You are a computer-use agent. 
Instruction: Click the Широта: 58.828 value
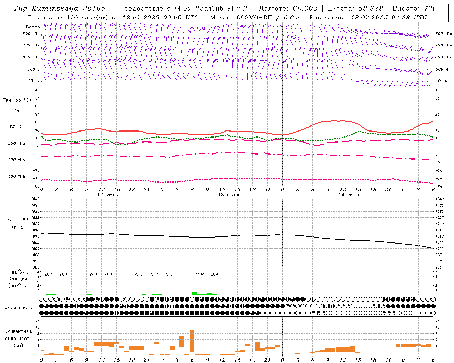click(355, 9)
